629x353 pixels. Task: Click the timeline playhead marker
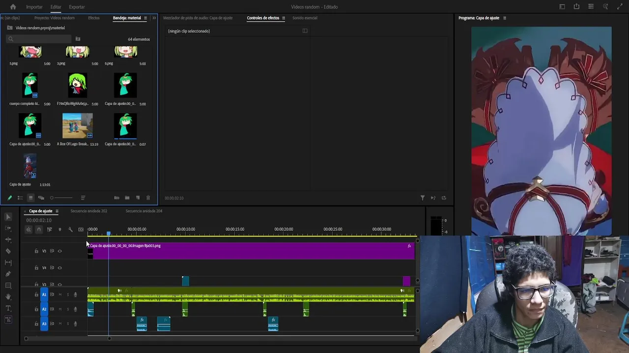(x=109, y=233)
